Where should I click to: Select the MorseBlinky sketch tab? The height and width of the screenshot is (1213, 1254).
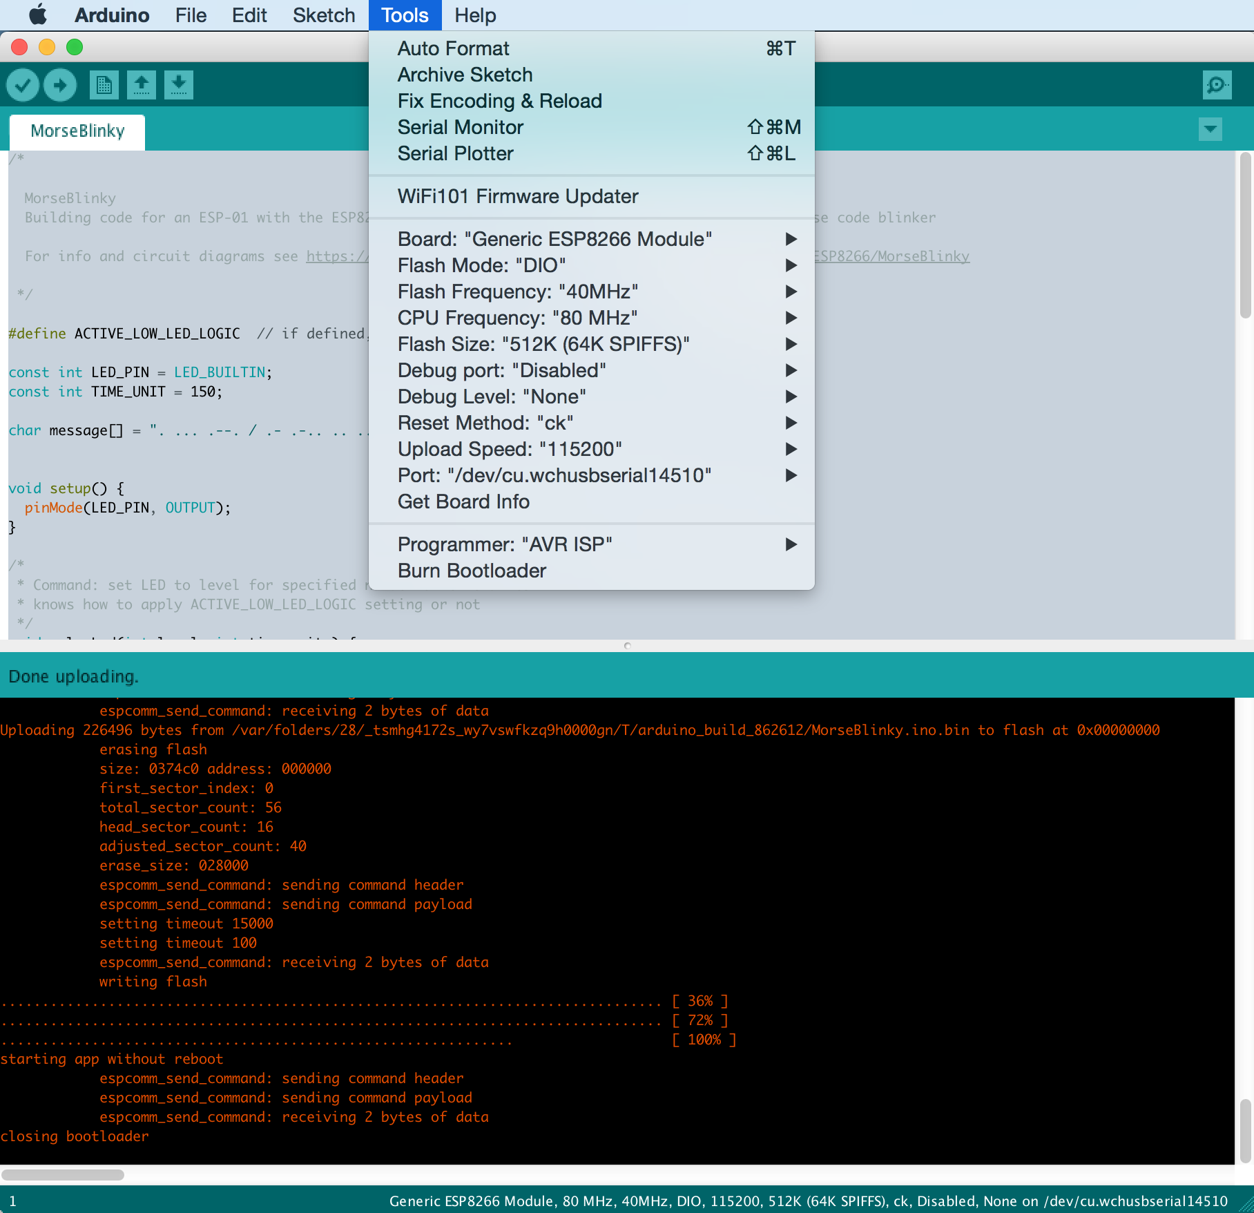(77, 131)
